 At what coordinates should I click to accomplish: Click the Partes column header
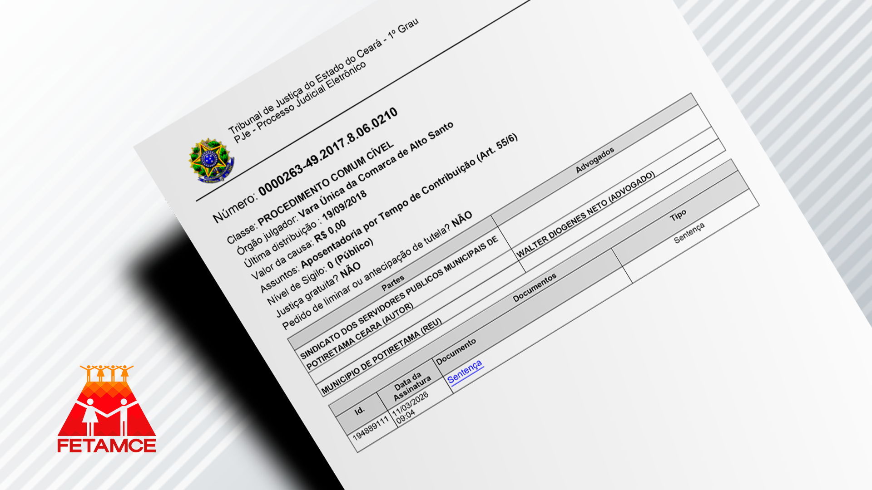(x=393, y=283)
